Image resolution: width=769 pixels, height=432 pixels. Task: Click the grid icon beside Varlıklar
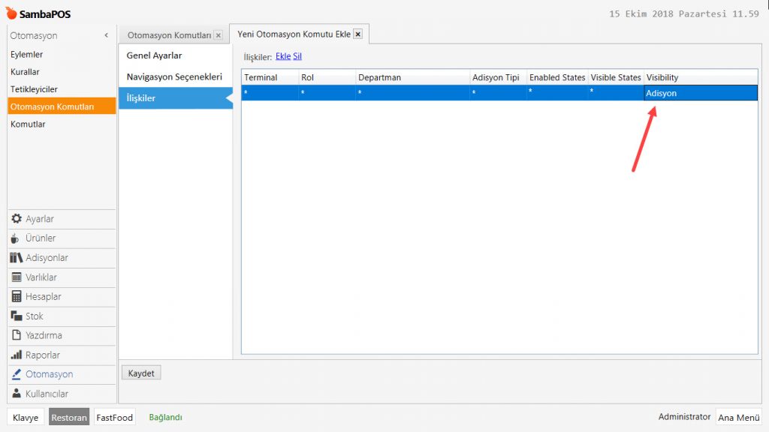17,277
